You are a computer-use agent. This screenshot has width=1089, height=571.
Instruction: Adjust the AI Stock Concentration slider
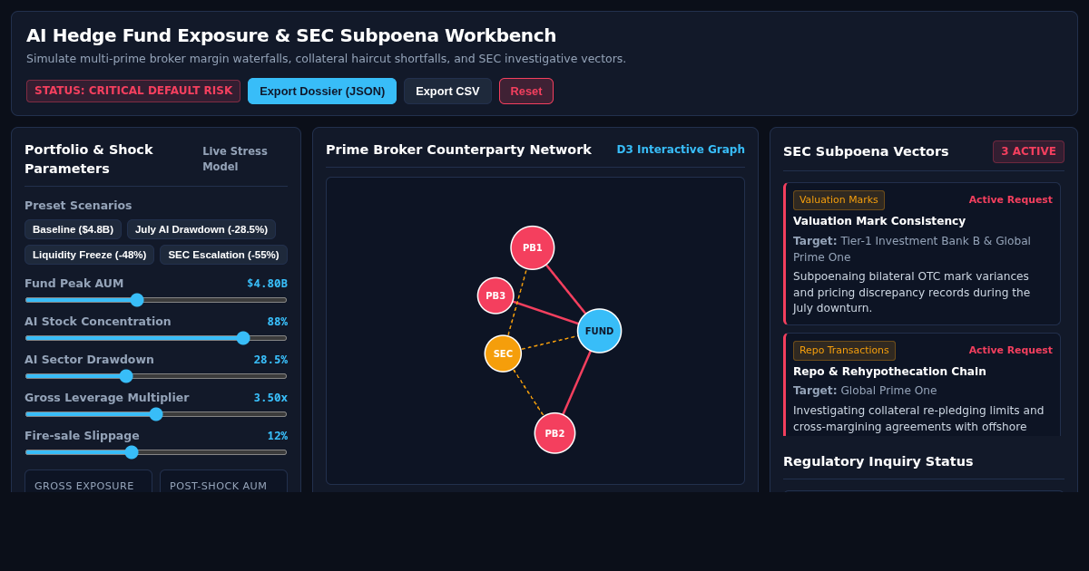(x=156, y=338)
